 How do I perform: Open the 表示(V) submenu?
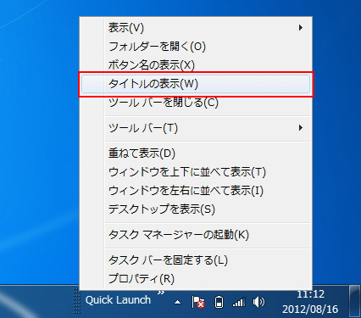196,28
